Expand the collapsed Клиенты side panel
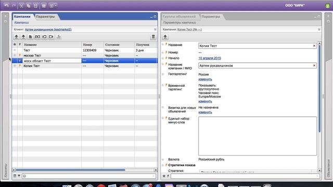Viewport: 333px width, 187px height. point(6,97)
